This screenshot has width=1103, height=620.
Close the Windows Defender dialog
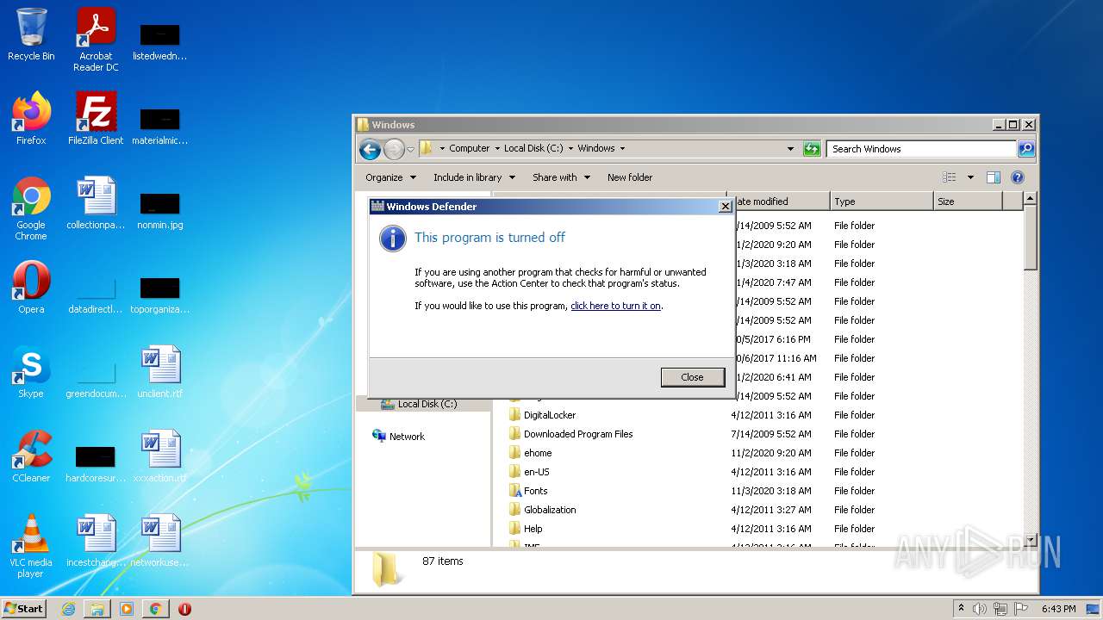pyautogui.click(x=692, y=377)
